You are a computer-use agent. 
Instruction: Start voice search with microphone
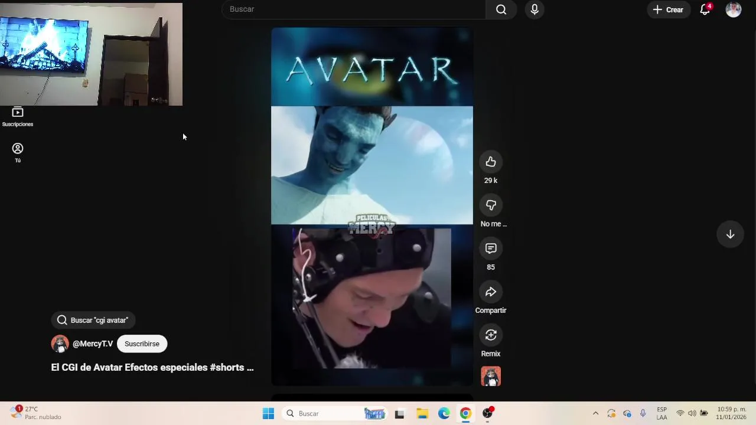tap(535, 9)
